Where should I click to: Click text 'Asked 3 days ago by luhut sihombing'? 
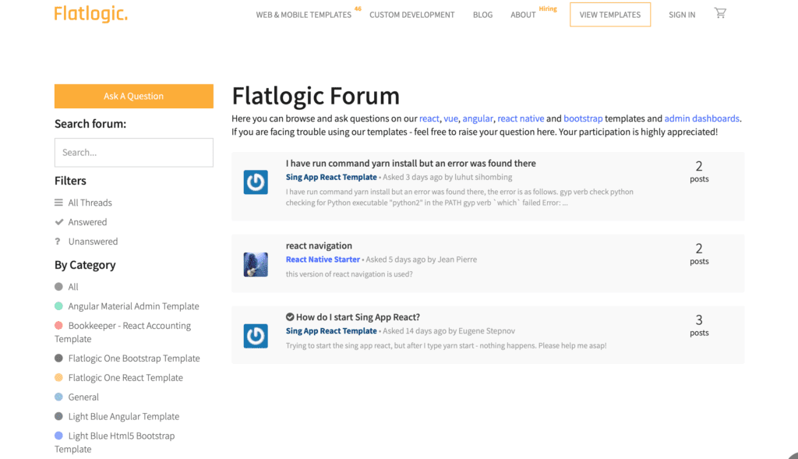[447, 177]
